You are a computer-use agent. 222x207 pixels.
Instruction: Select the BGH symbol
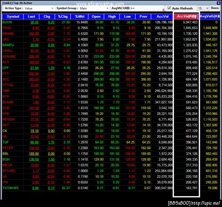click(6, 159)
